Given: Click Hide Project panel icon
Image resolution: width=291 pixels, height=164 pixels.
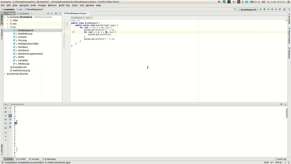Looking at the screenshot, I should click(60, 13).
